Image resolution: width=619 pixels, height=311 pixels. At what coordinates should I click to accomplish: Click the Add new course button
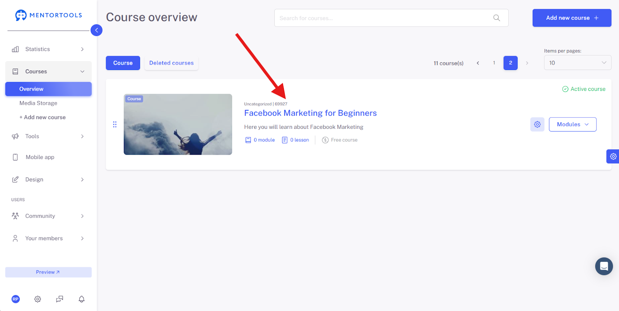pos(572,18)
